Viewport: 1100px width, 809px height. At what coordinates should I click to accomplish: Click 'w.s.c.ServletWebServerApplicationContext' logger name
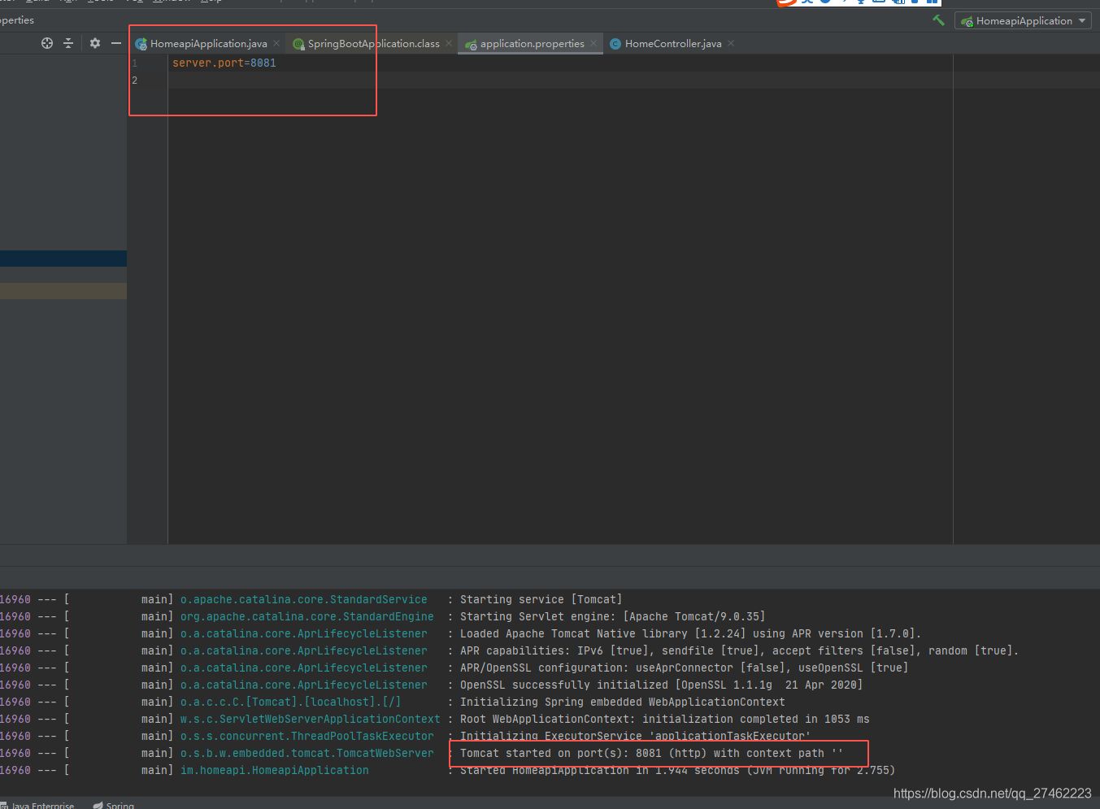pyautogui.click(x=310, y=720)
